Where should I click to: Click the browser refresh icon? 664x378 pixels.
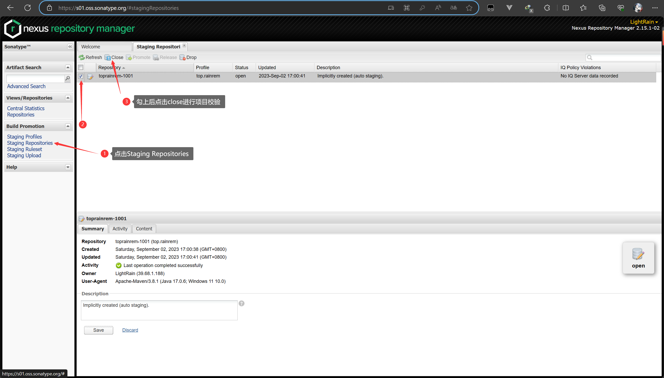(x=28, y=8)
